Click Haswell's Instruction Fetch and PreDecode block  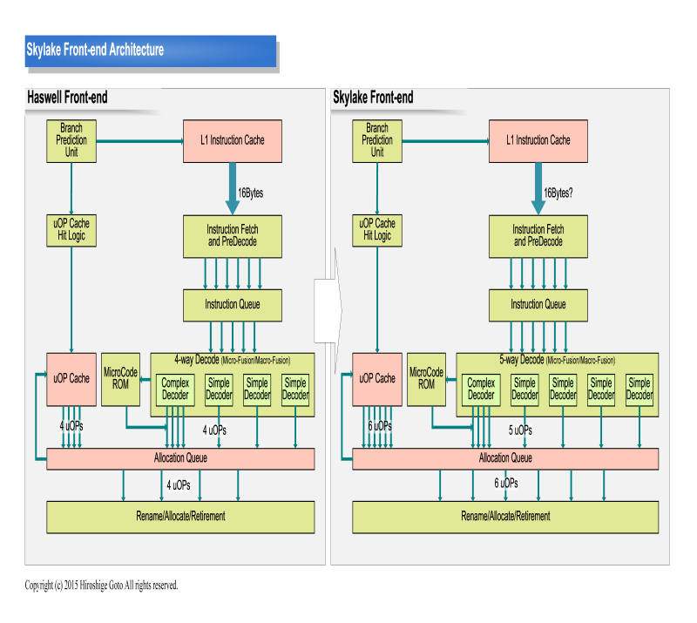pos(232,236)
